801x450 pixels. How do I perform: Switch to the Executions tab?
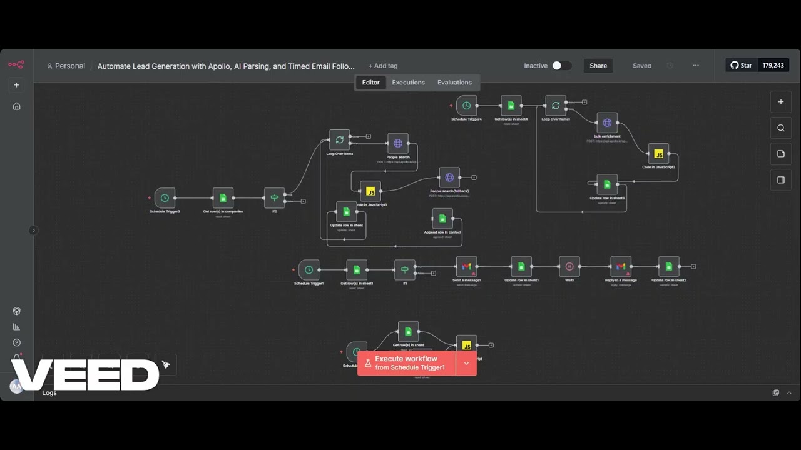(x=408, y=82)
